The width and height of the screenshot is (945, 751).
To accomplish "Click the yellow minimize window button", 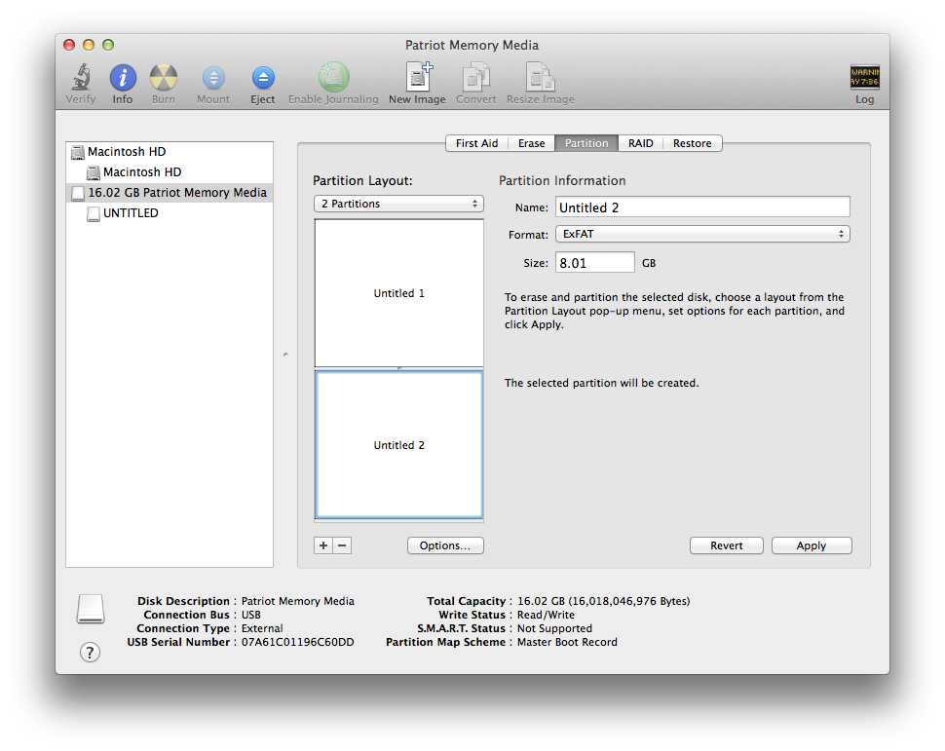I will pyautogui.click(x=89, y=45).
